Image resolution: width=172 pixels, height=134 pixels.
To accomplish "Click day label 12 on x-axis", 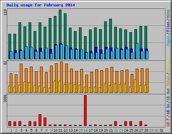I will tap(66, 130).
